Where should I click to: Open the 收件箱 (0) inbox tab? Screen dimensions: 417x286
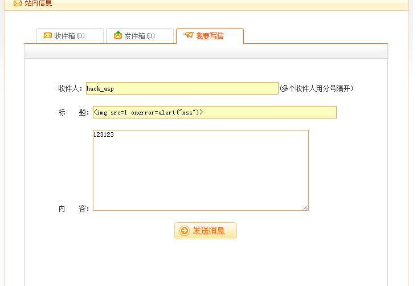(x=69, y=36)
